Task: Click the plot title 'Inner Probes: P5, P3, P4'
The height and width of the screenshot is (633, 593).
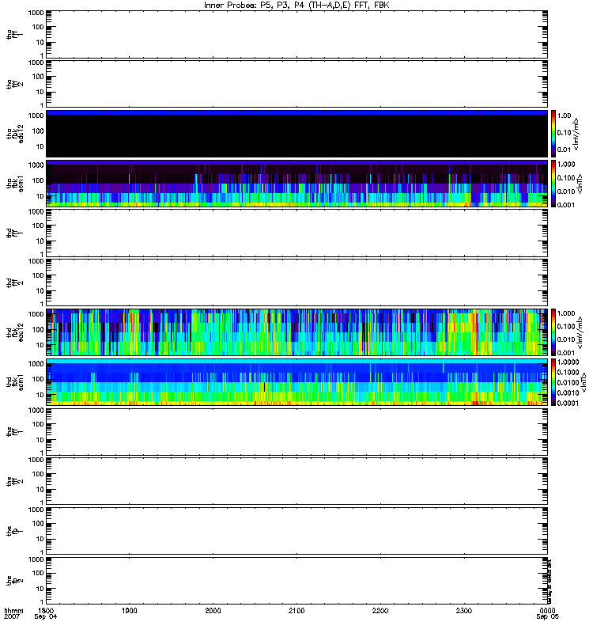Action: (x=254, y=6)
